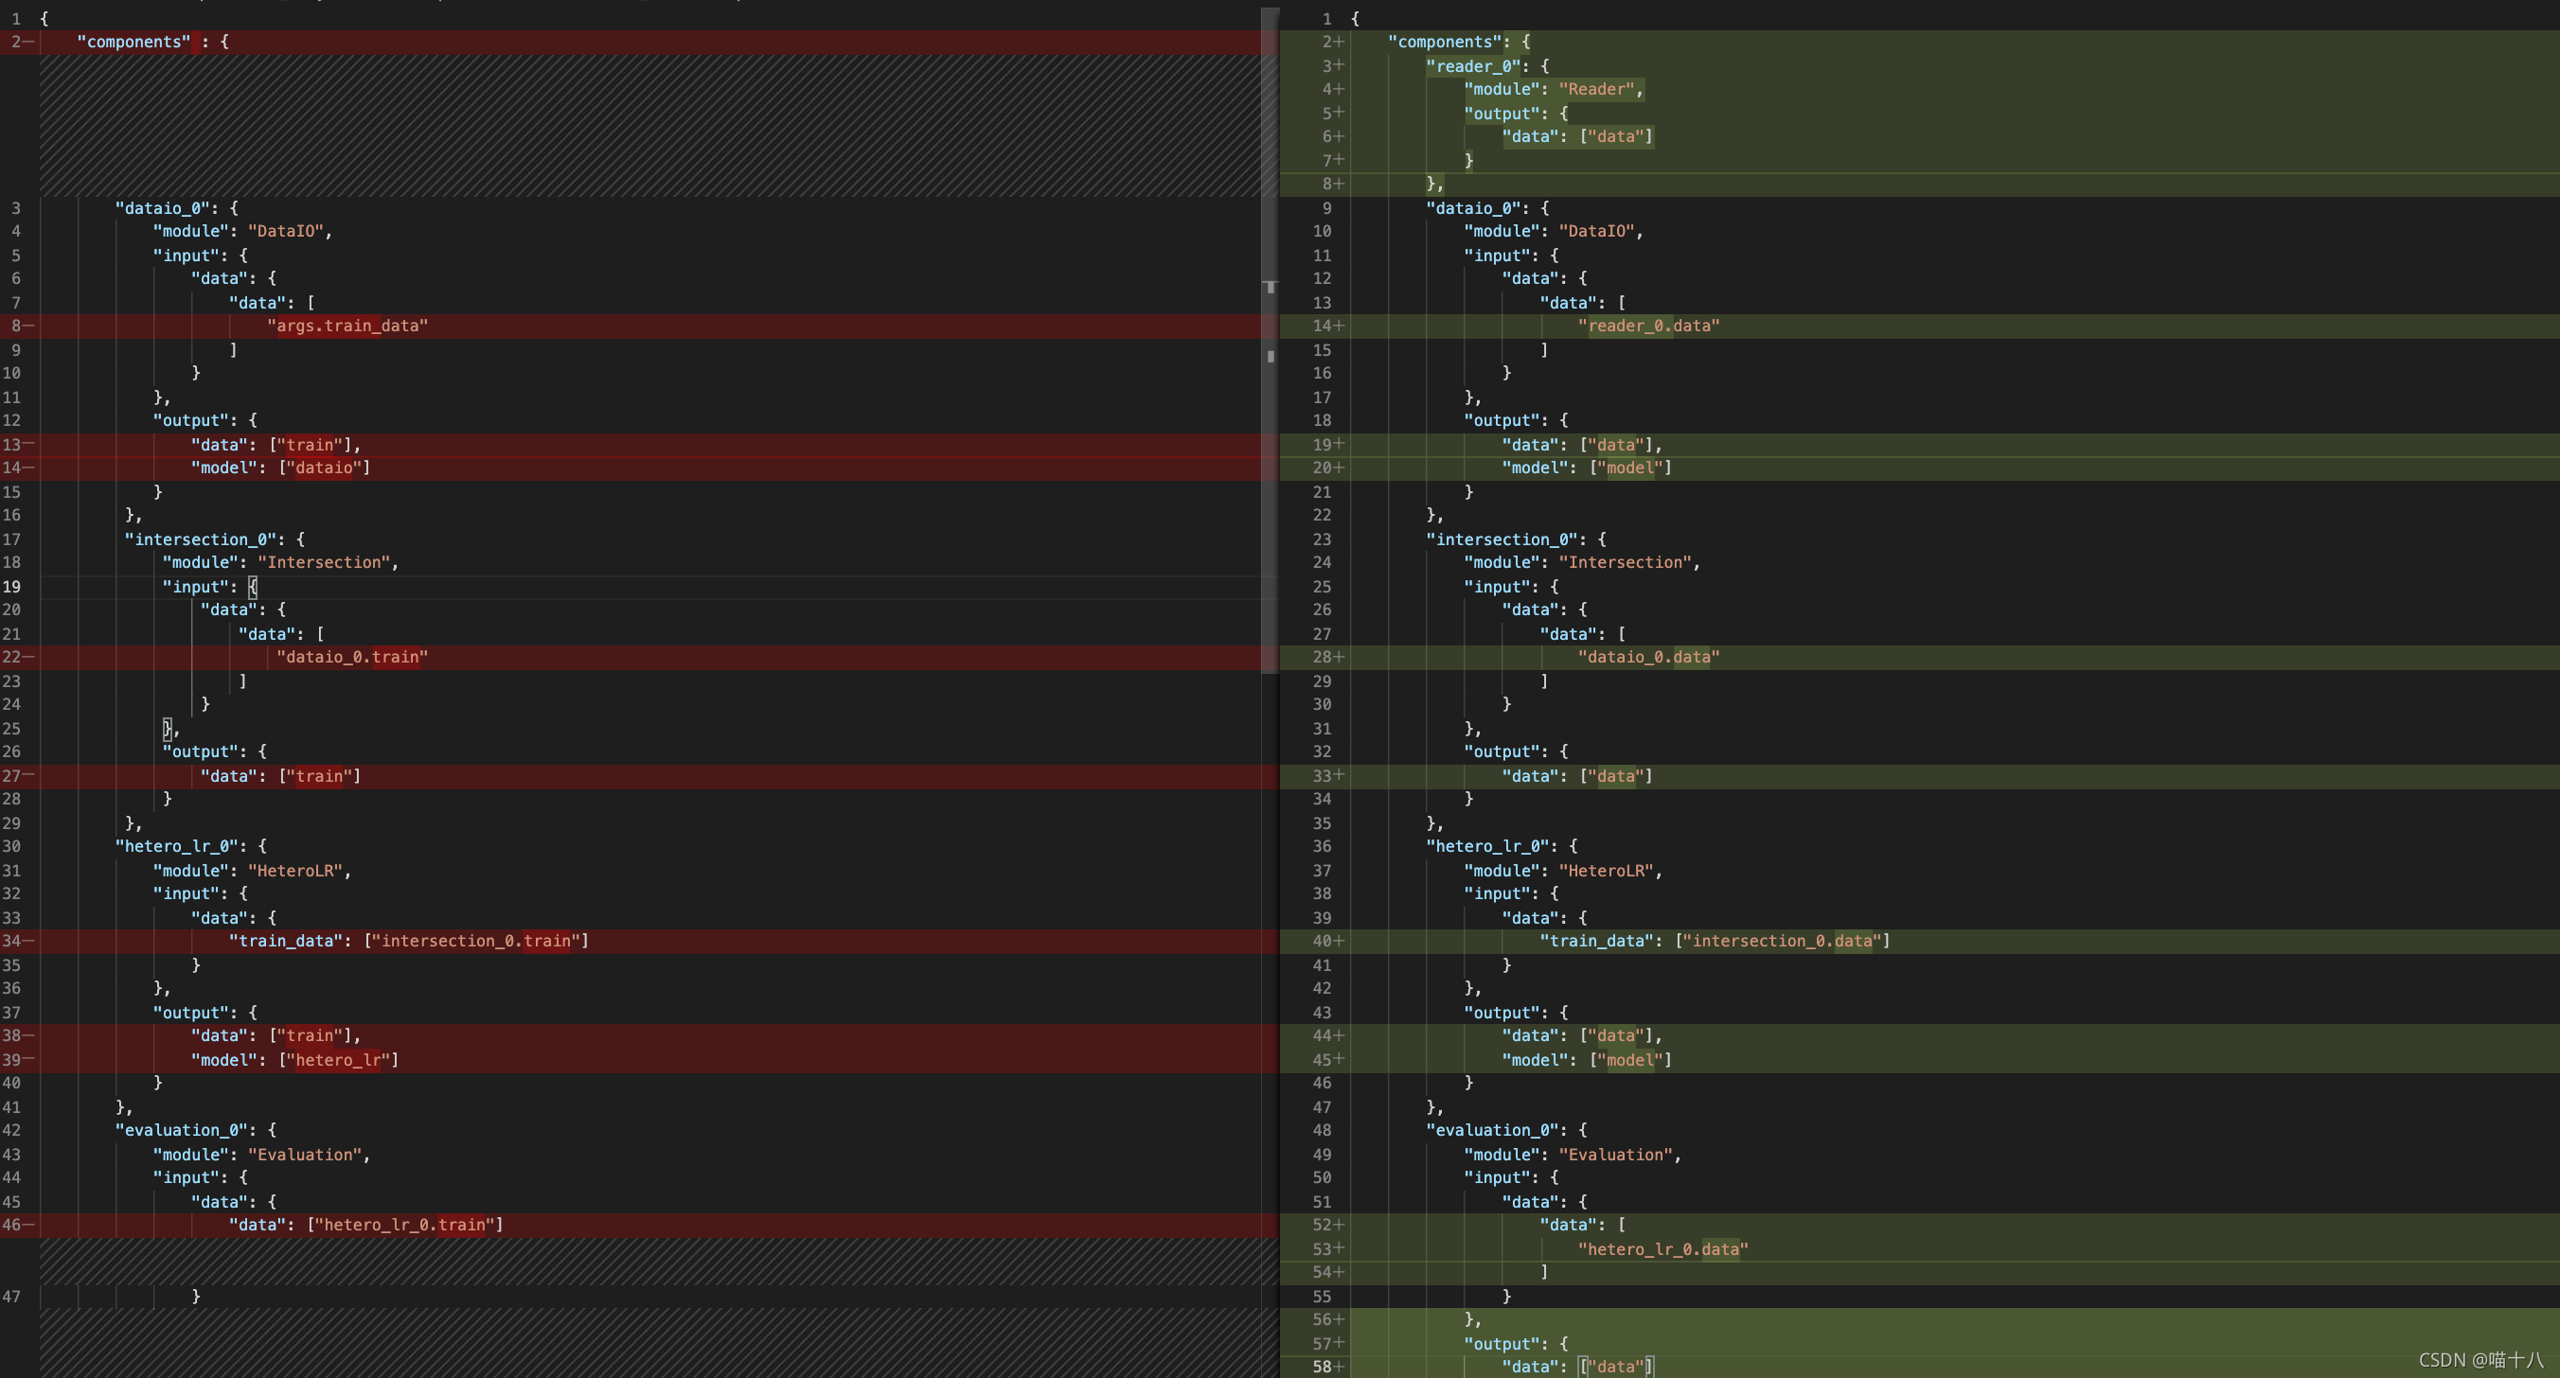
Task: Click the "evaluation_0" key in right pane
Action: [1492, 1131]
